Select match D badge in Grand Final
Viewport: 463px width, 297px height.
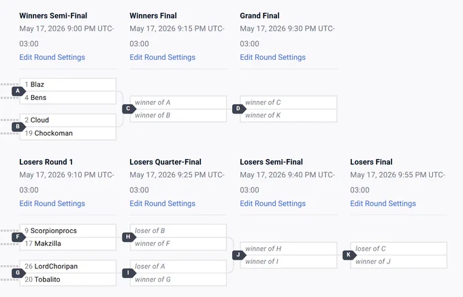click(x=239, y=109)
